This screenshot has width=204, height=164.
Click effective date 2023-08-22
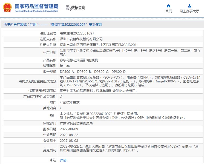click(x=69, y=135)
